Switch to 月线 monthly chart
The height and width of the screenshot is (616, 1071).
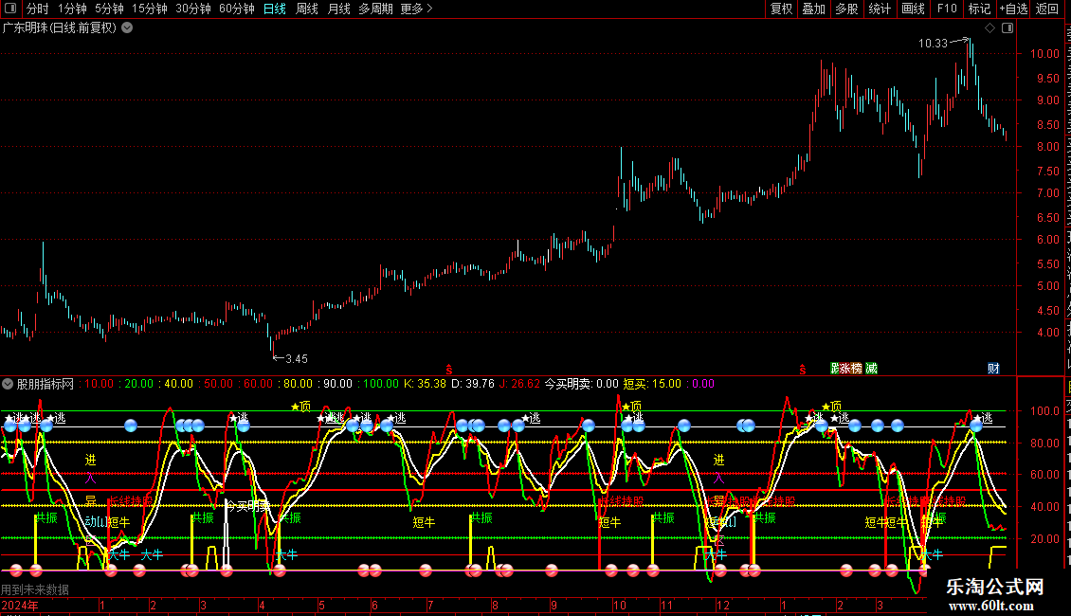(x=338, y=9)
